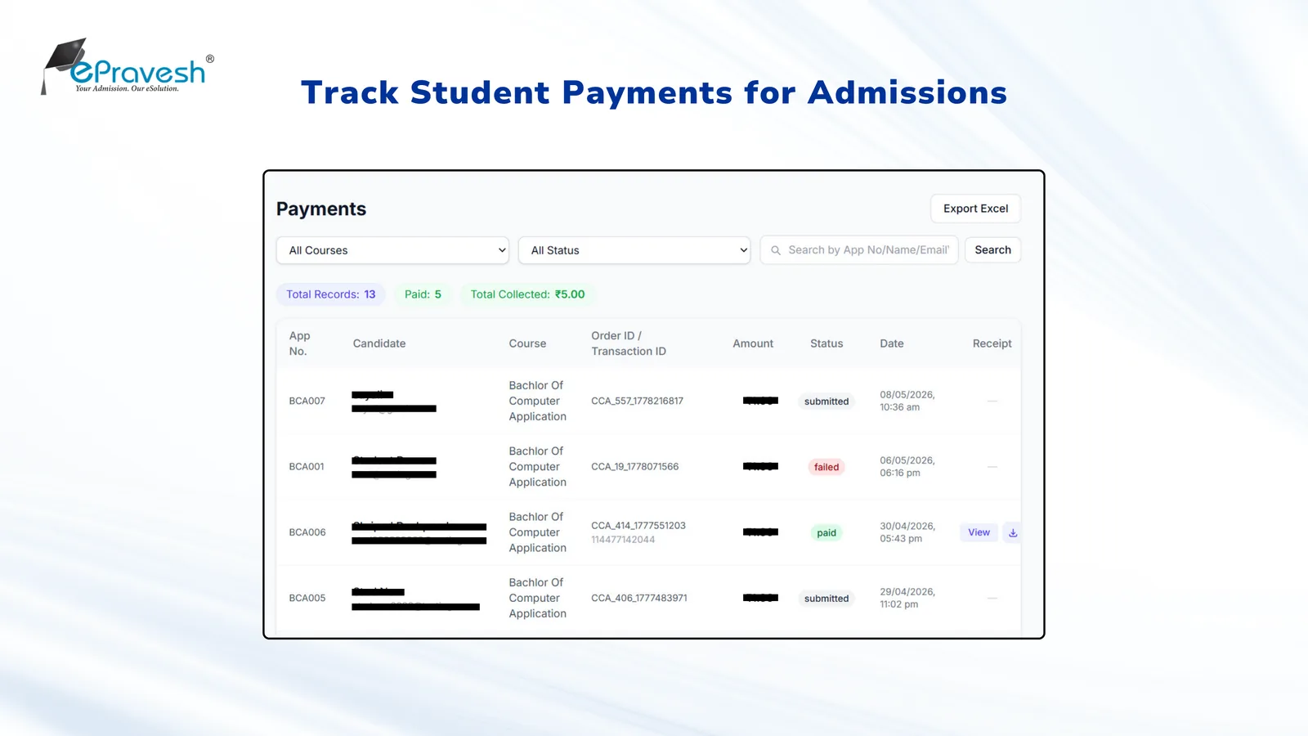Viewport: 1308px width, 736px height.
Task: Click the Status column header
Action: click(x=826, y=343)
